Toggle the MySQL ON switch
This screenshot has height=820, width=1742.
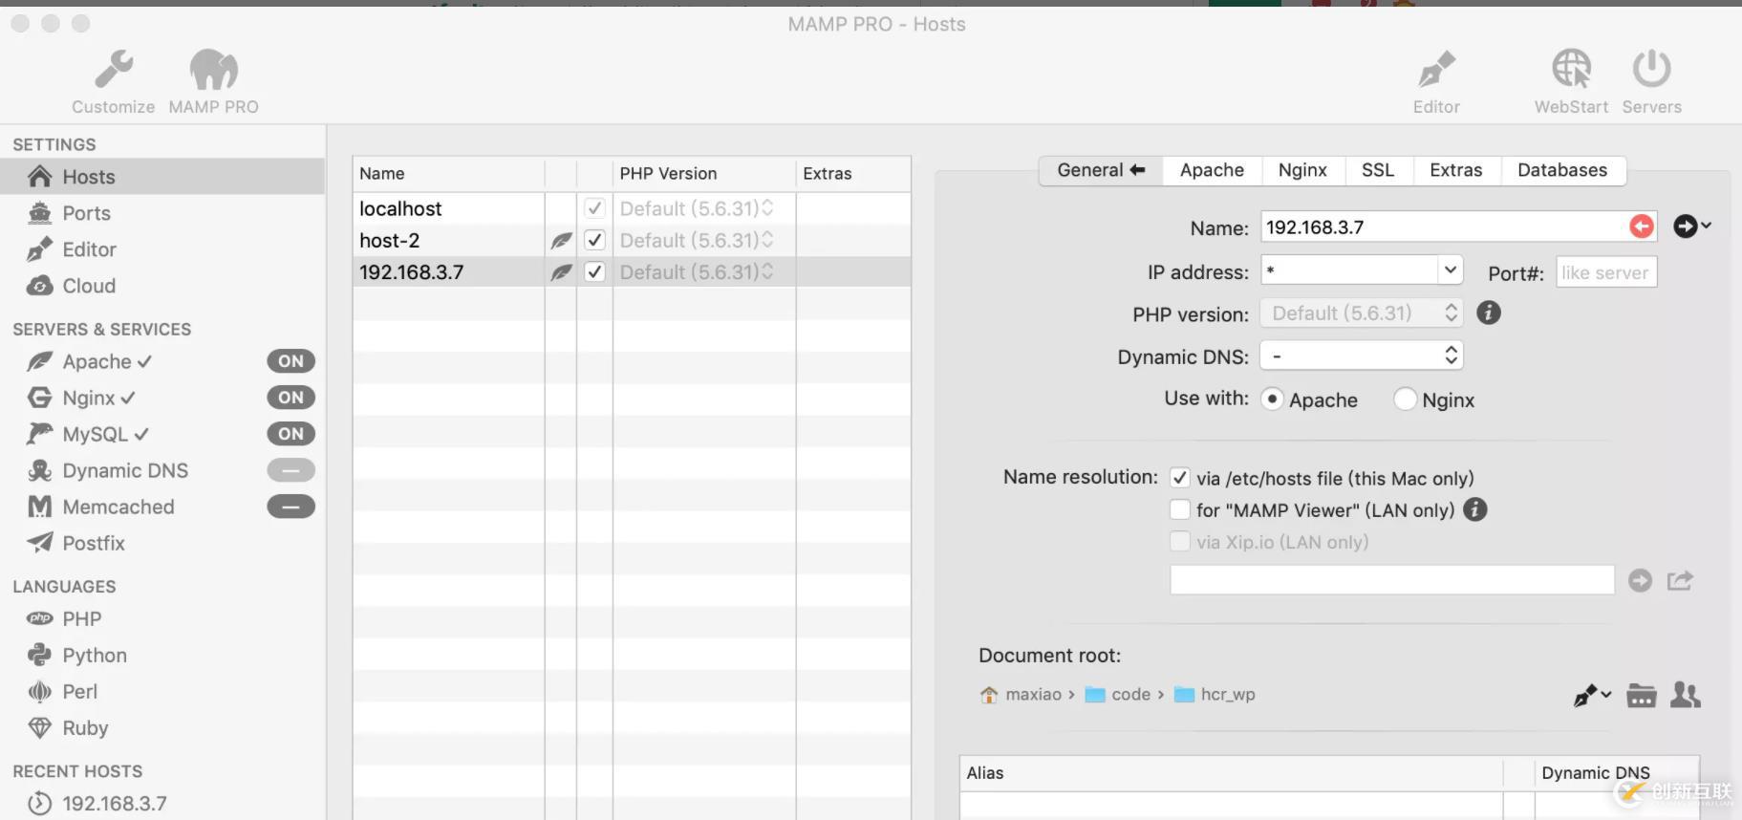coord(290,434)
